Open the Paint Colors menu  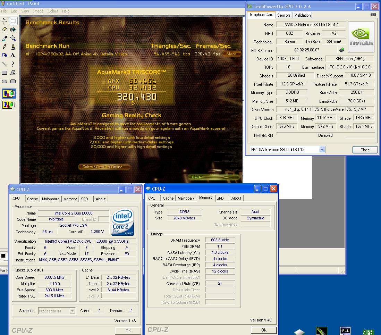pos(53,11)
